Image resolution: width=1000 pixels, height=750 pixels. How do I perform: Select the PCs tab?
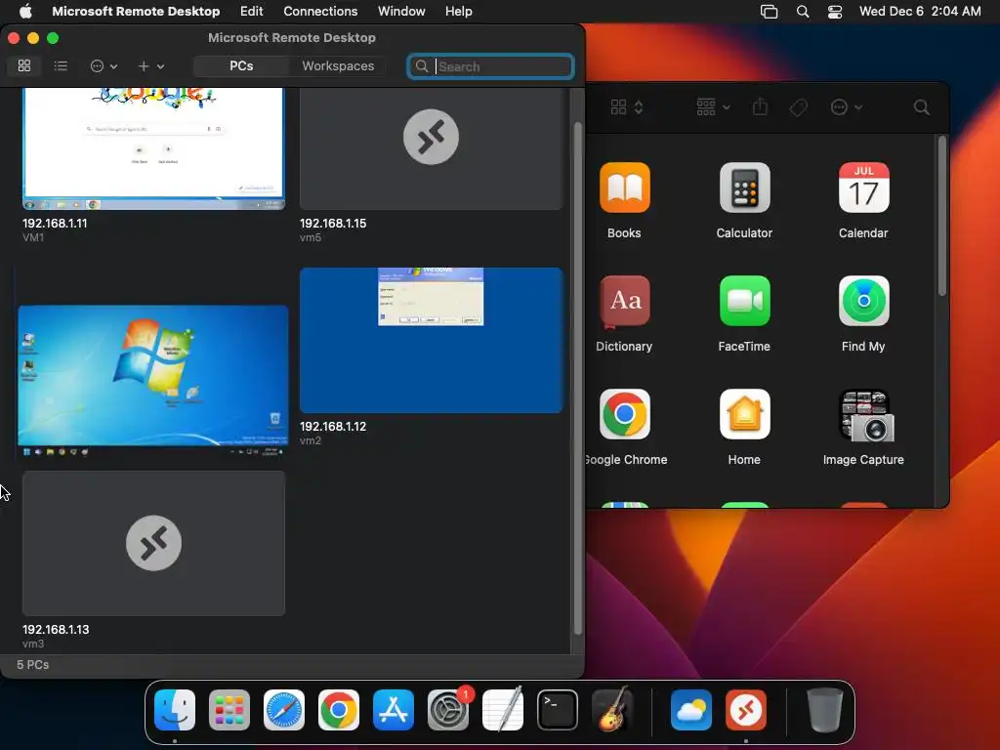click(x=241, y=65)
